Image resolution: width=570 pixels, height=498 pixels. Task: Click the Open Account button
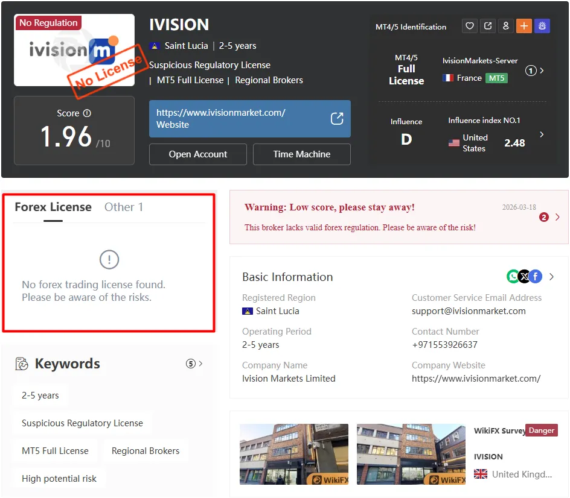[x=198, y=154]
